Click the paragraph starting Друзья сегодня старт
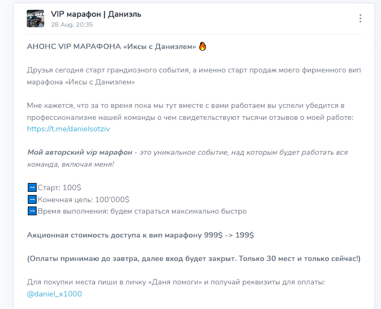This screenshot has width=381, height=309. pos(194,76)
